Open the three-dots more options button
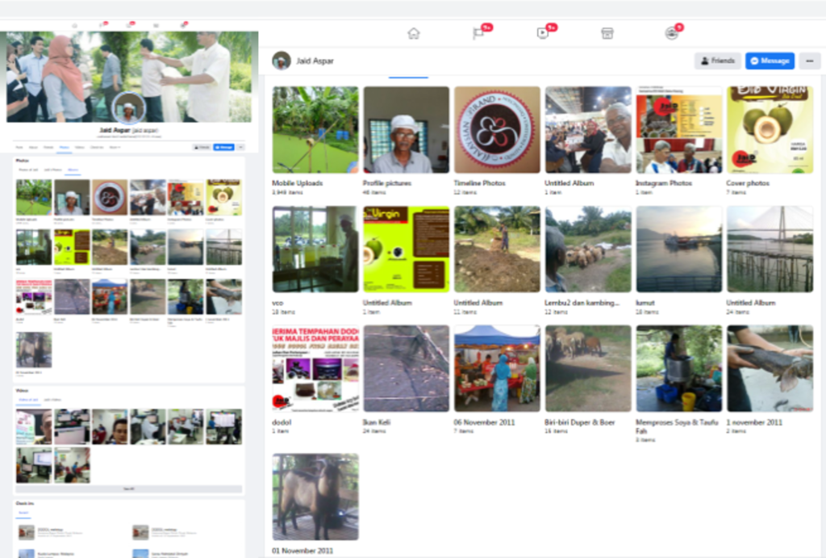Screen dimensions: 826x558 [x=809, y=61]
